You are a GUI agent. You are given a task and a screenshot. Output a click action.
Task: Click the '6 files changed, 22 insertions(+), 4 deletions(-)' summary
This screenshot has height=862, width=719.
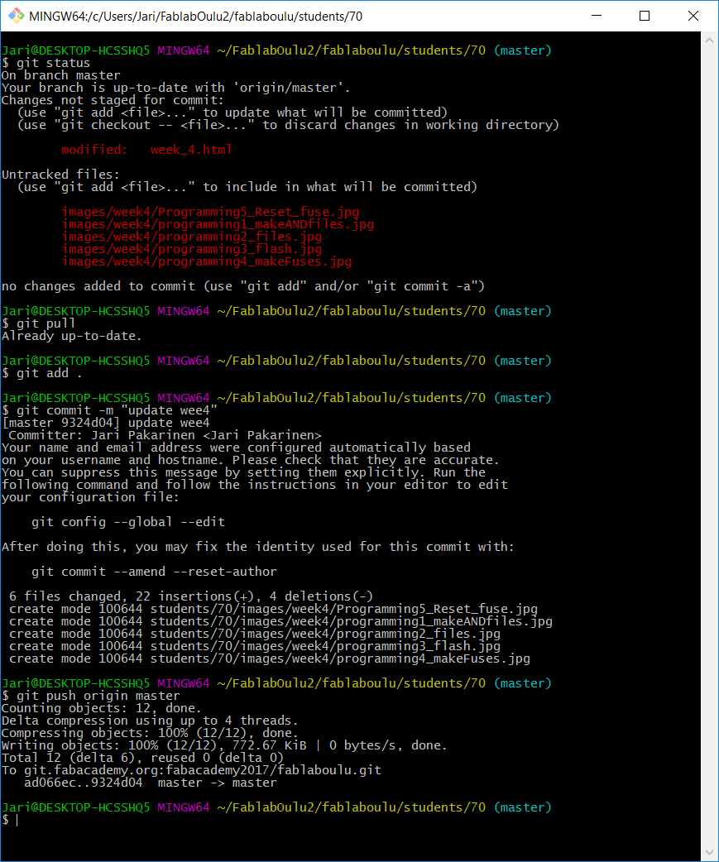(x=191, y=596)
